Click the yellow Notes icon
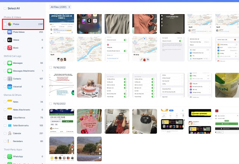239x164 pixels. (x=10, y=102)
